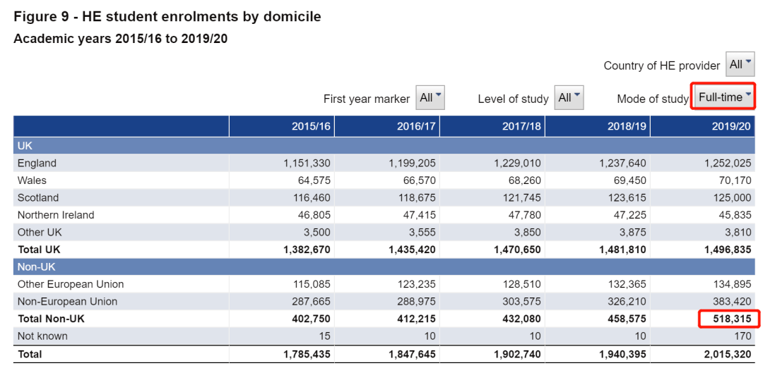Click the Total UK row label
Screen dimensions: 763x368
pos(39,250)
